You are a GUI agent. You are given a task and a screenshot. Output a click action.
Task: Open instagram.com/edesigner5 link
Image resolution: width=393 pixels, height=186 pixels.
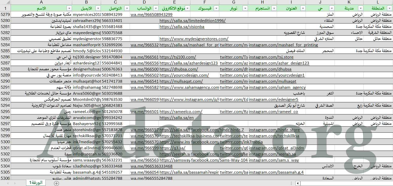(x=273, y=100)
